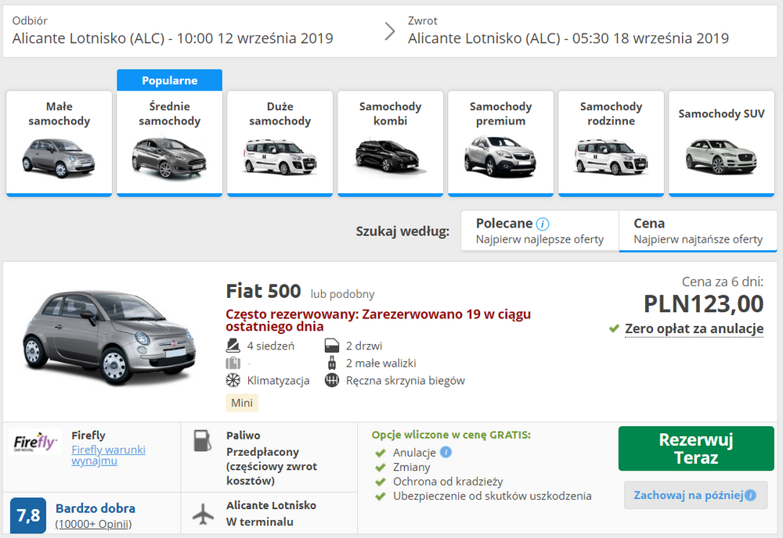Viewport: 783px width, 538px height.
Task: Click the green check next to Zmiany
Action: click(x=381, y=467)
